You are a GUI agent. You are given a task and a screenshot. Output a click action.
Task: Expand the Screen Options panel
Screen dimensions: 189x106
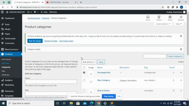tap(163, 24)
